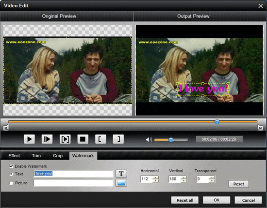Switch to the Effect tab
267x208 pixels.
pos(14,156)
